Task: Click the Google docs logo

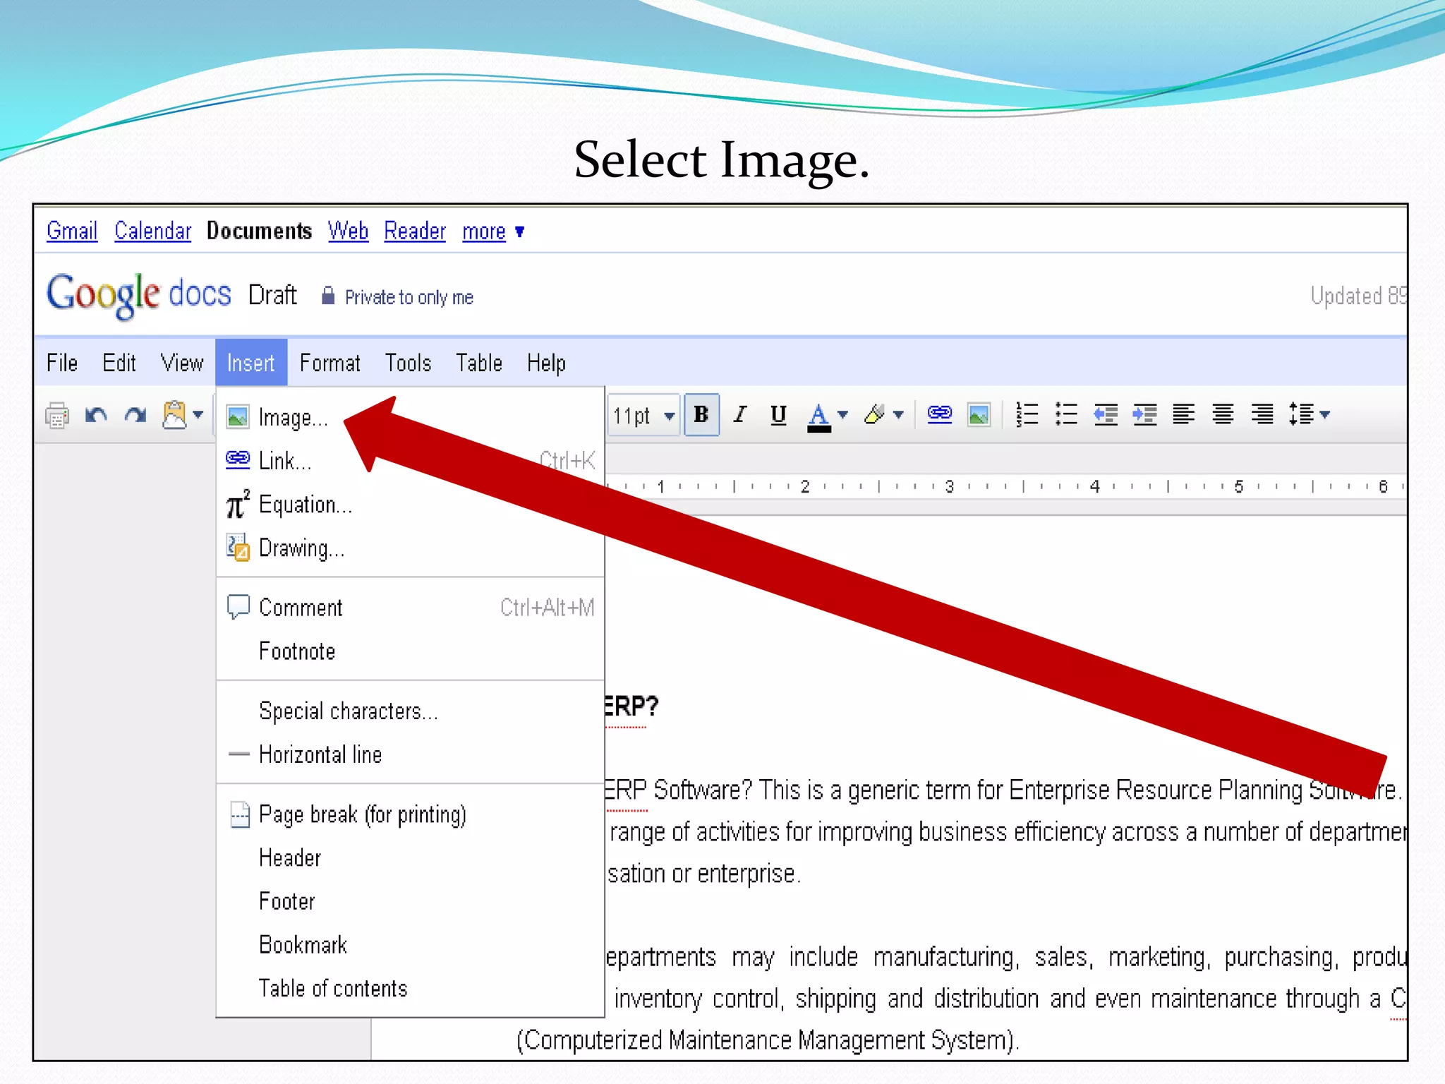Action: (138, 295)
